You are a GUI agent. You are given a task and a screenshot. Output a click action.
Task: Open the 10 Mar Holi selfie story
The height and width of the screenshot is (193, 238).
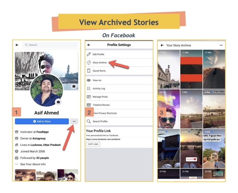tap(169, 109)
